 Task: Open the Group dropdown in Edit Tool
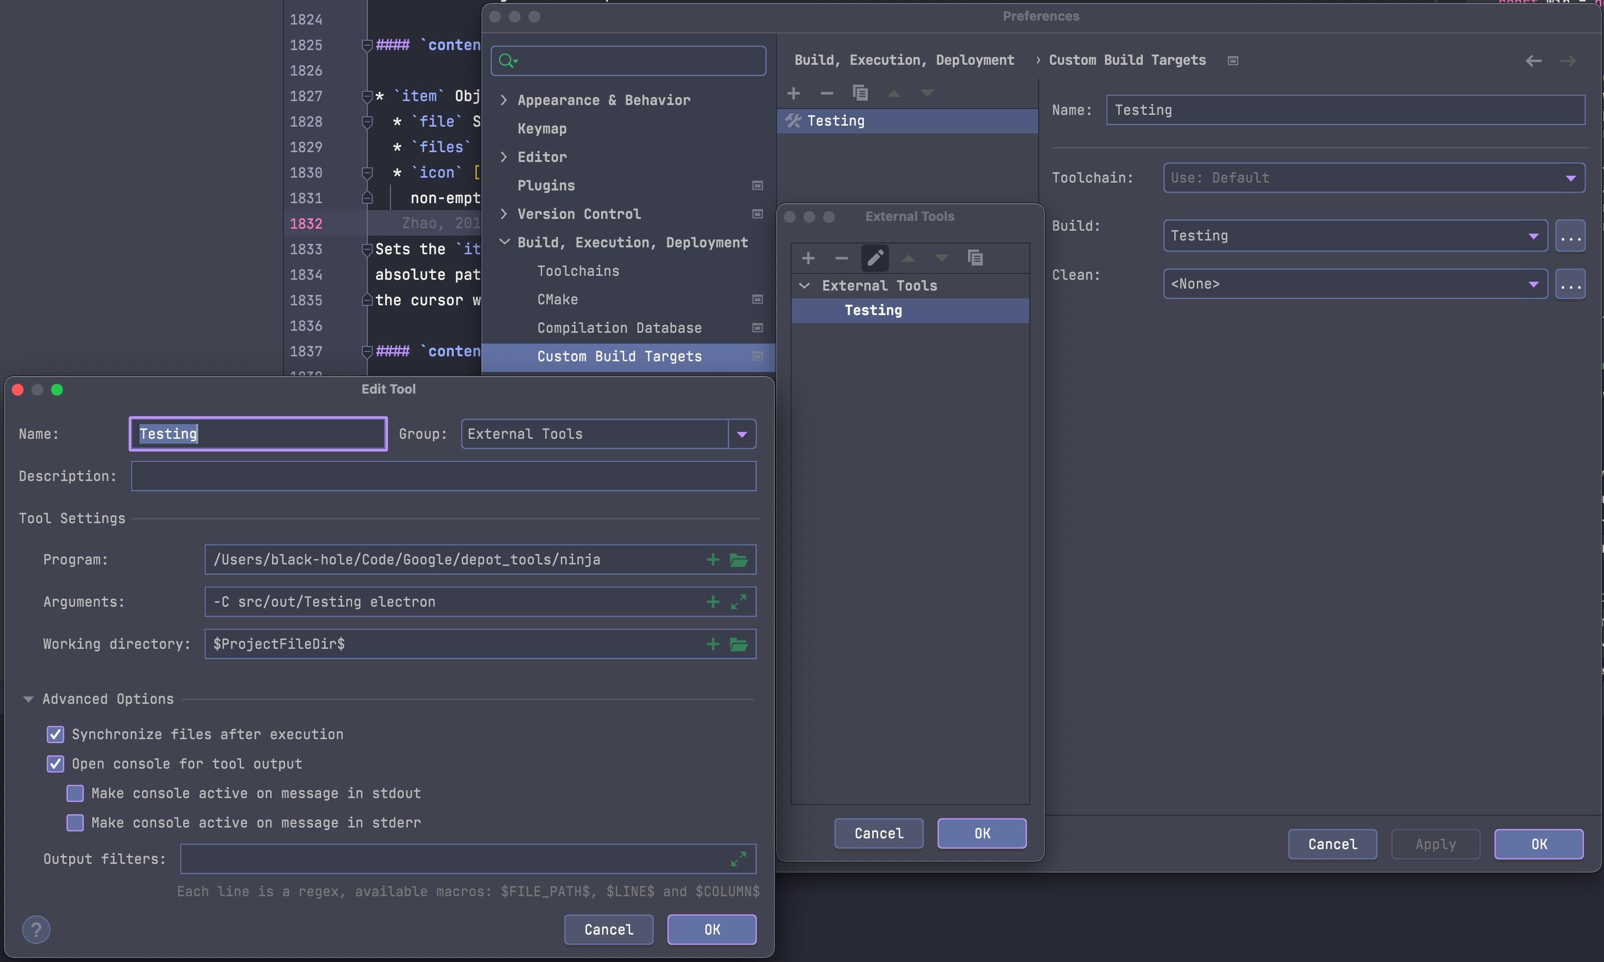tap(742, 434)
